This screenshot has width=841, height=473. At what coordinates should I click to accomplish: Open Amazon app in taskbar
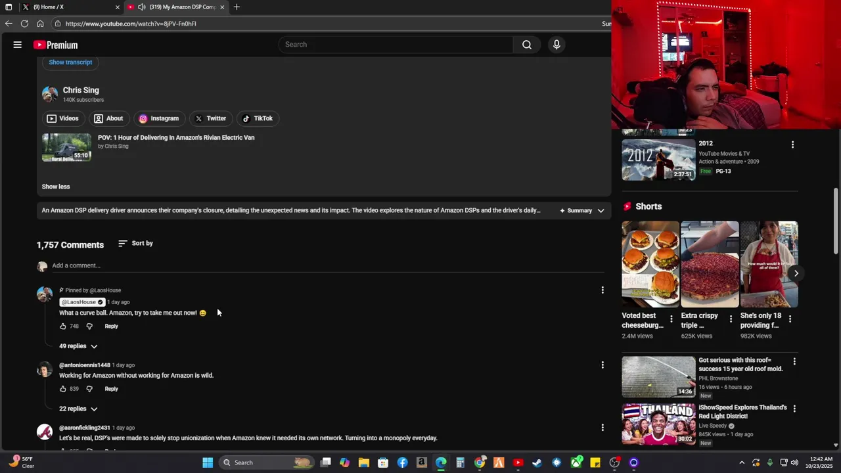click(x=421, y=462)
